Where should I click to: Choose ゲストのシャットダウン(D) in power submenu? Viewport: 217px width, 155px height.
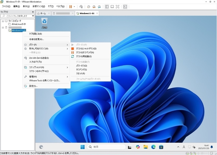click(90, 49)
